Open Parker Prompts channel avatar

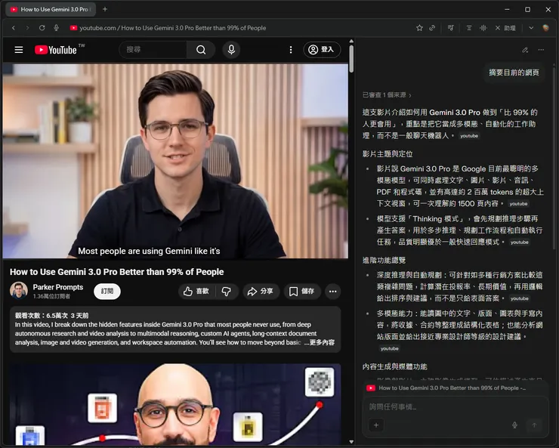pos(19,290)
